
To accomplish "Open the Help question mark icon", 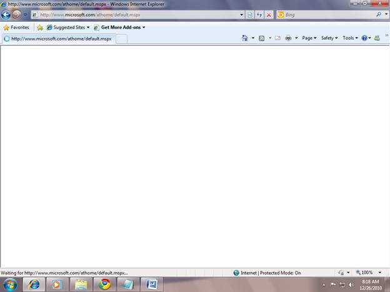I will coord(364,38).
